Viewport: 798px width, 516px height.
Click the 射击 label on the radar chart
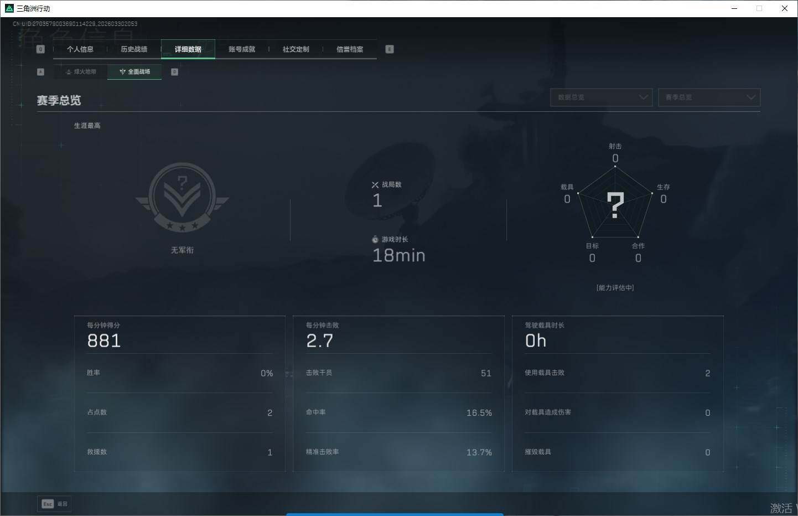pos(615,146)
